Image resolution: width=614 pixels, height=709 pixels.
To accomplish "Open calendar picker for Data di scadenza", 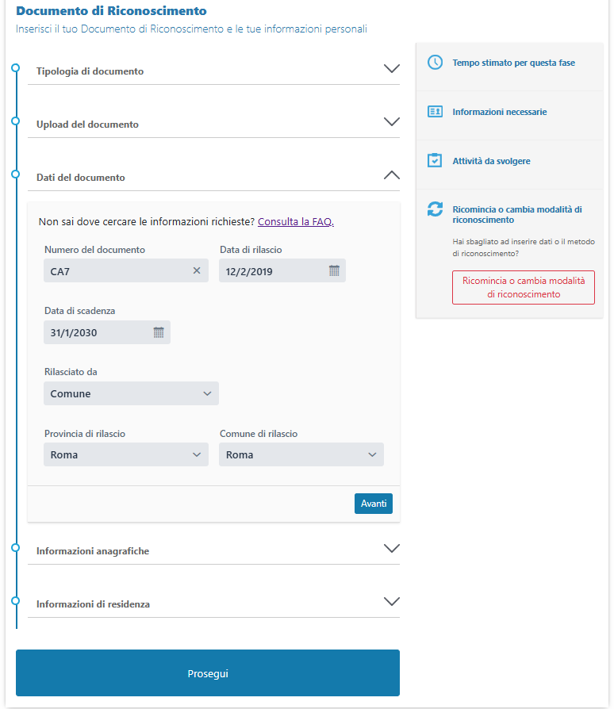I will (159, 332).
